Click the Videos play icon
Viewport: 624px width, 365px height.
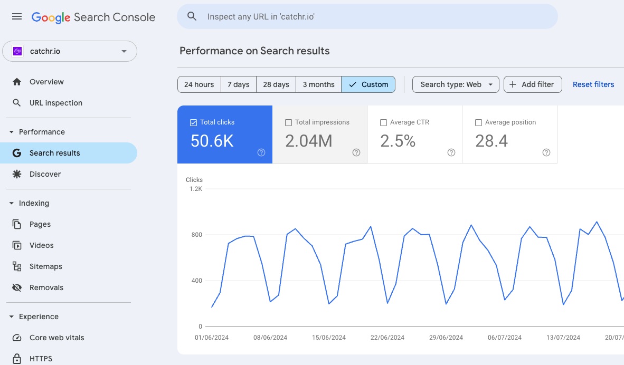coord(17,245)
